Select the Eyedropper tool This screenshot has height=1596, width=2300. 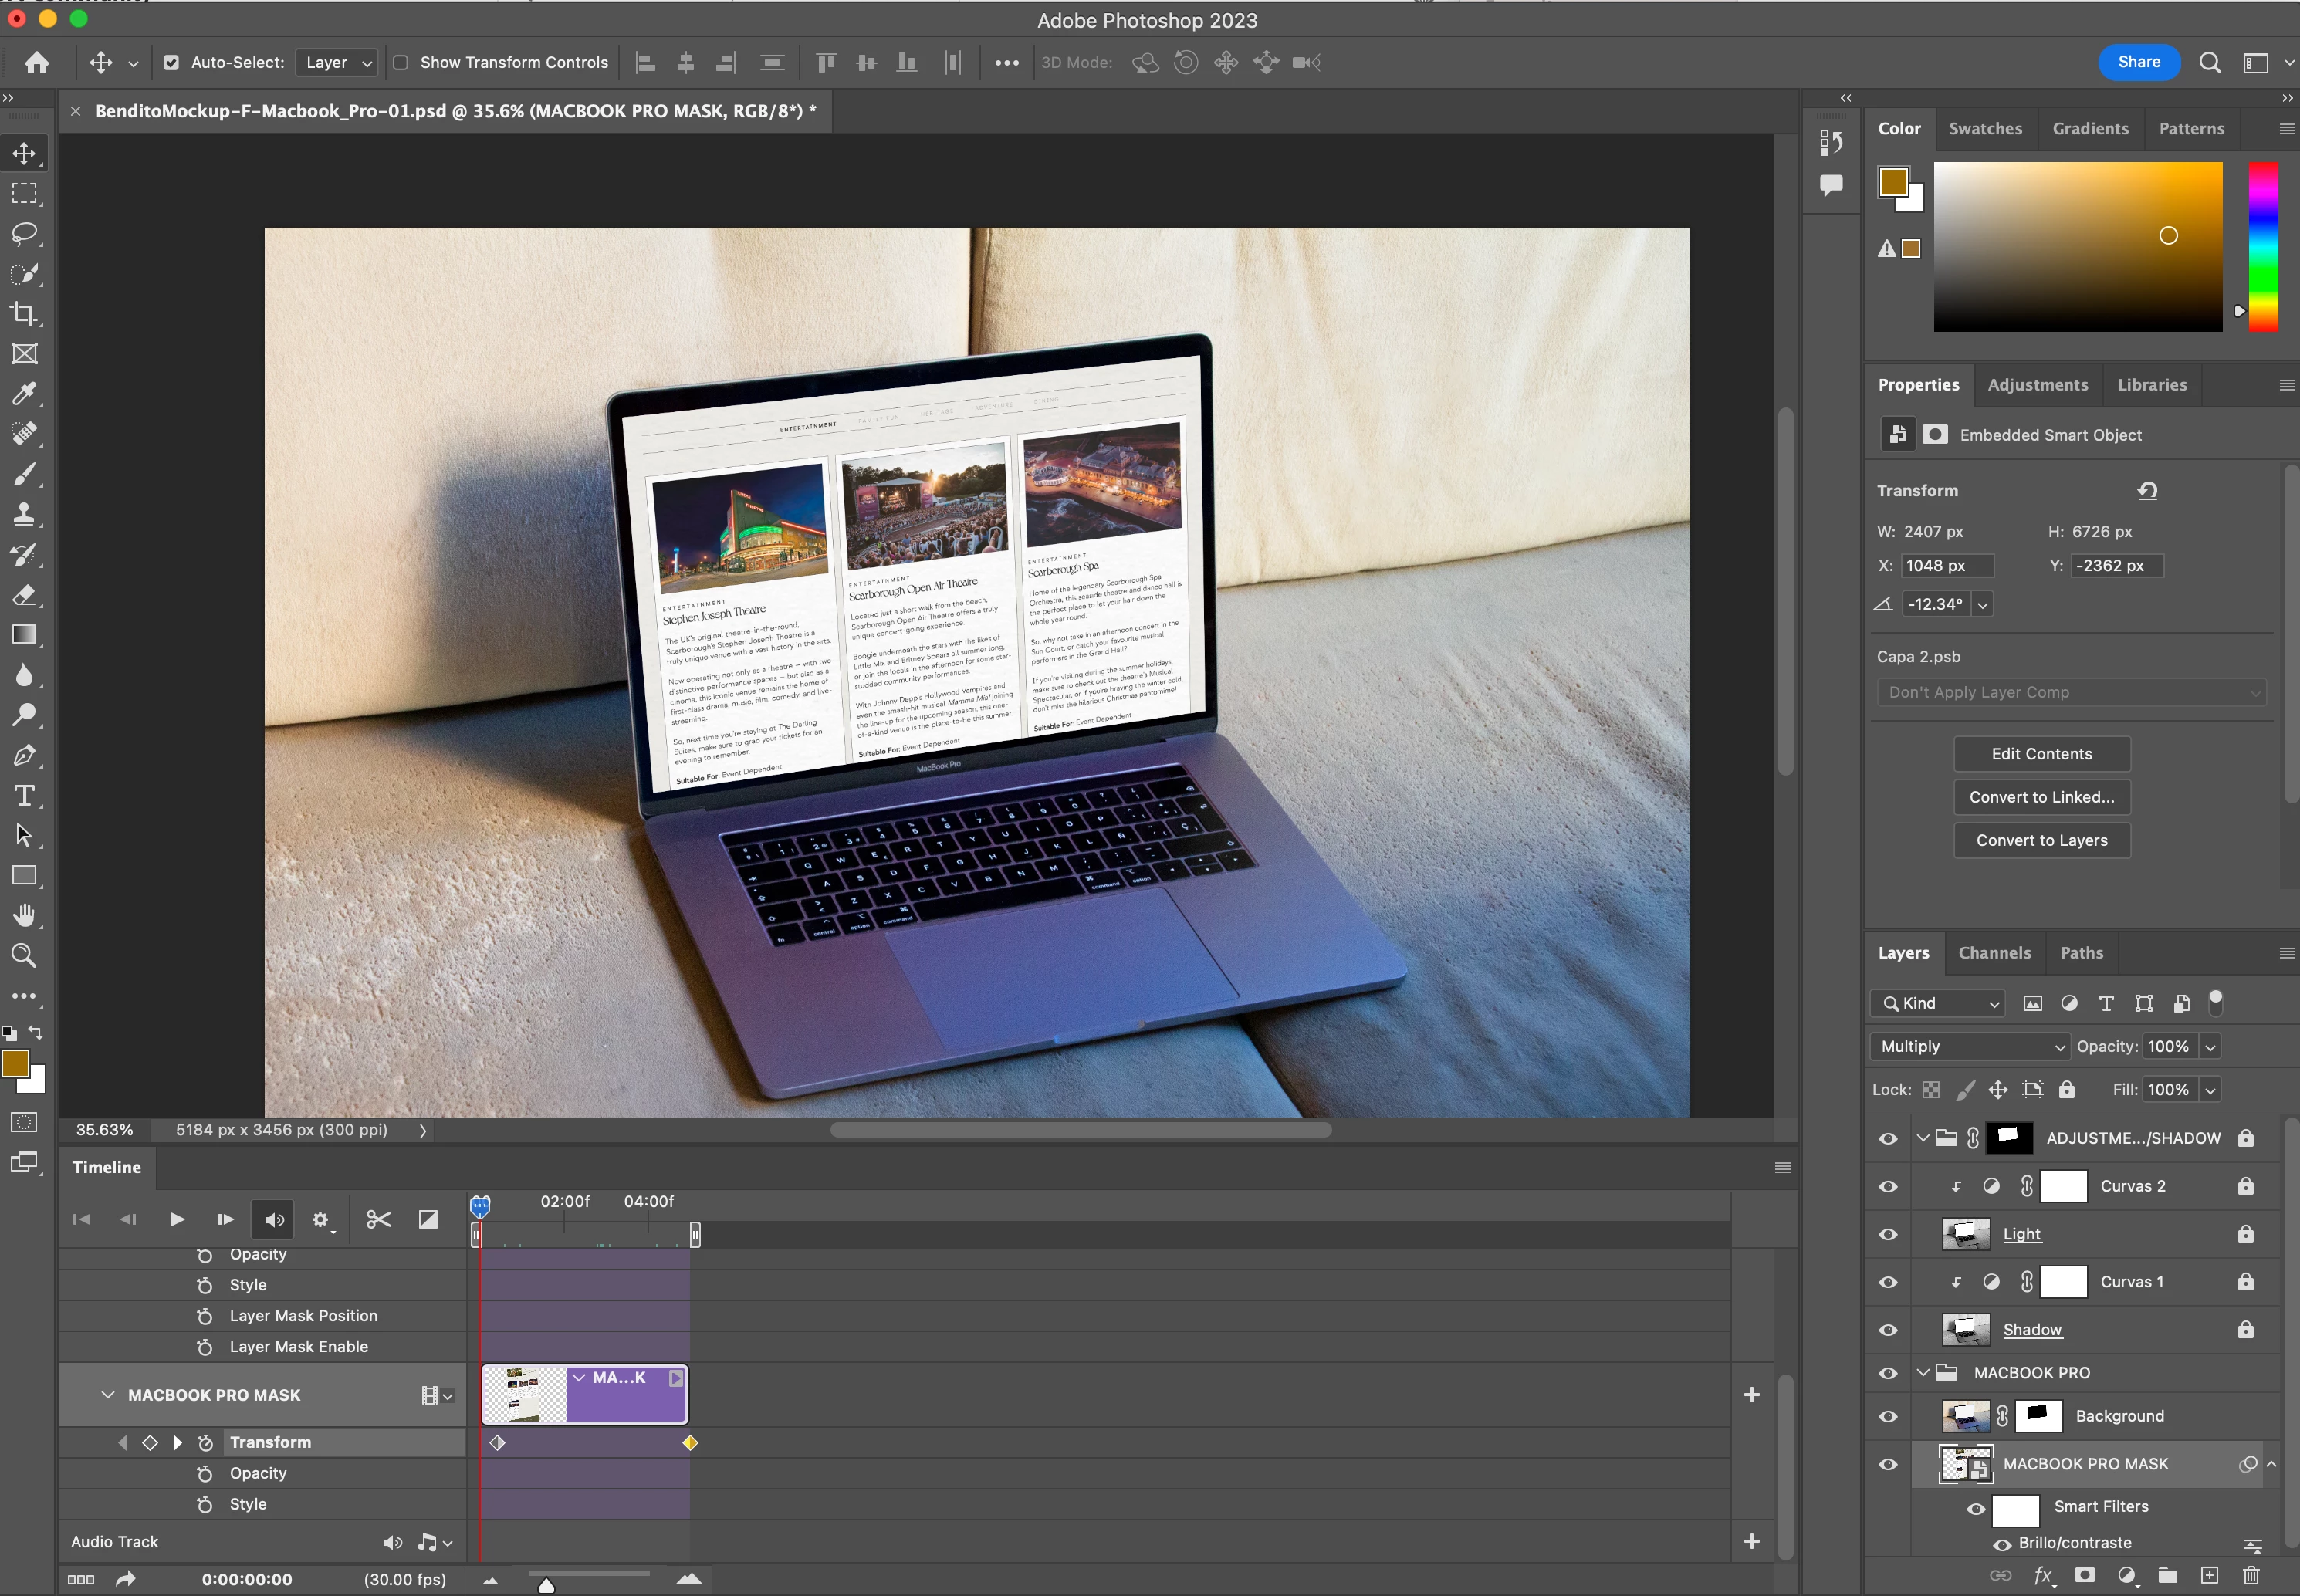pyautogui.click(x=24, y=394)
